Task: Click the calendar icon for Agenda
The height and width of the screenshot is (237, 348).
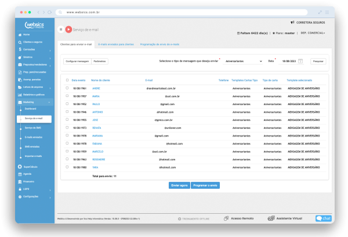Action: pyautogui.click(x=20, y=174)
